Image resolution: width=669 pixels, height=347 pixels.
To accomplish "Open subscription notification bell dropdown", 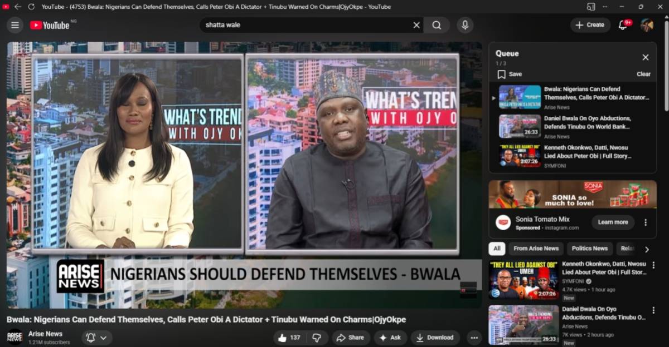I will tap(97, 338).
